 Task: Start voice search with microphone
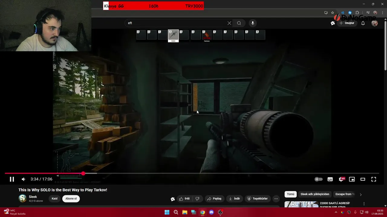253,23
